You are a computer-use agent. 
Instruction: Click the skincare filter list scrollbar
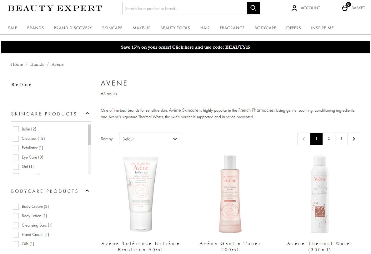coord(89,135)
